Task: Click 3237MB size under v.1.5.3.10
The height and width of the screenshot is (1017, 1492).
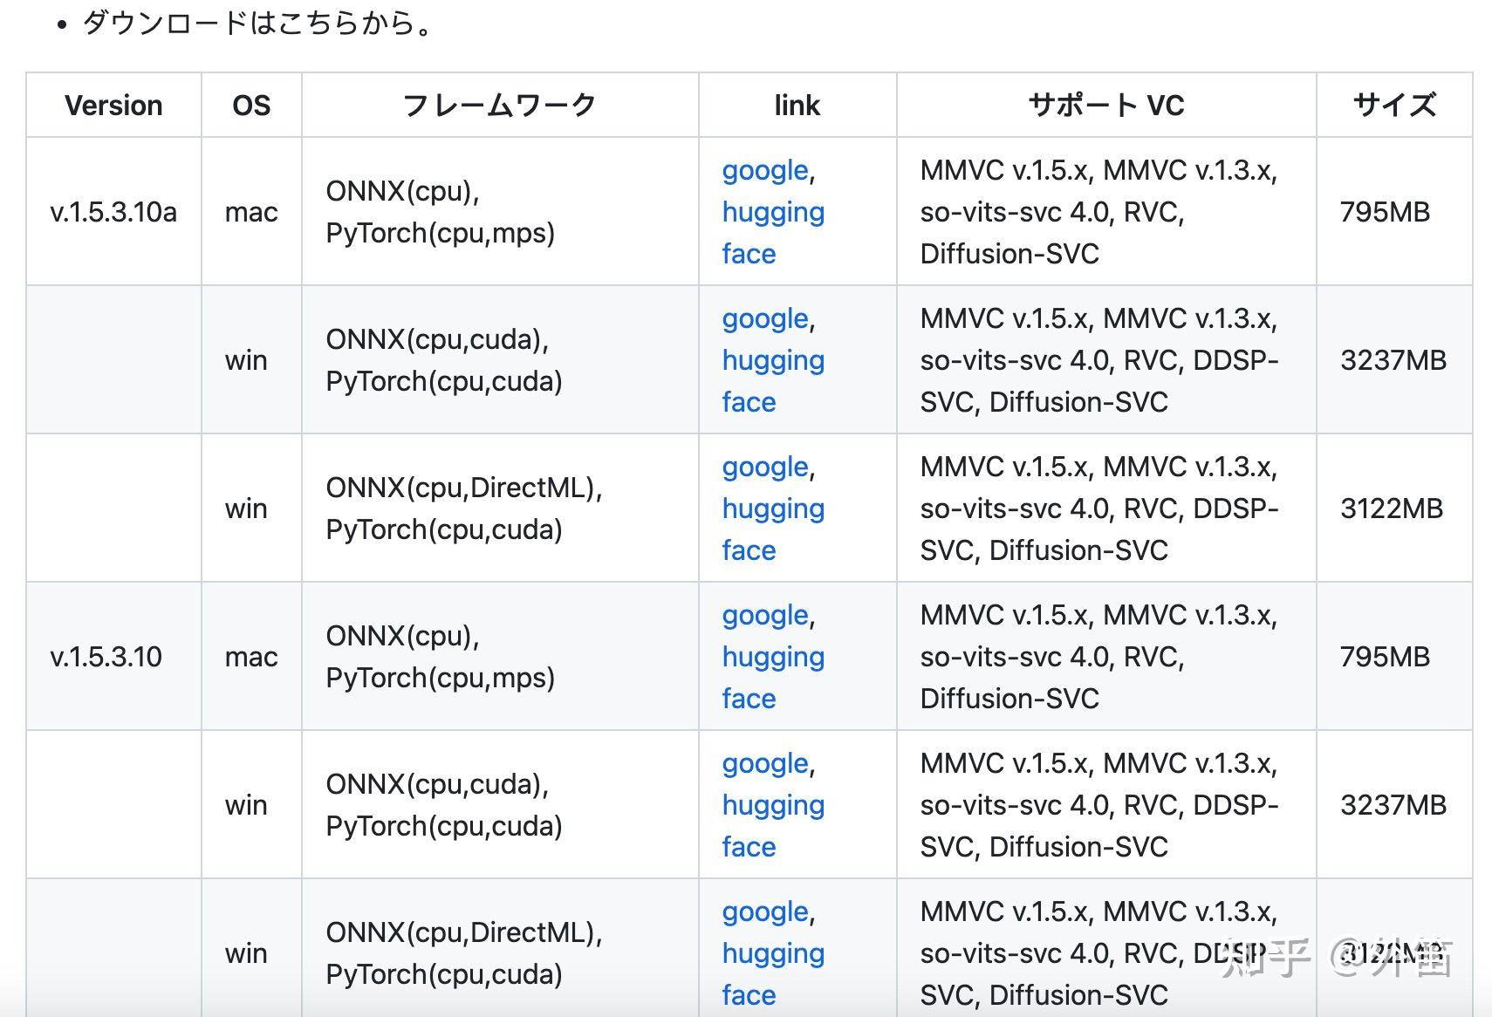Action: click(x=1393, y=805)
